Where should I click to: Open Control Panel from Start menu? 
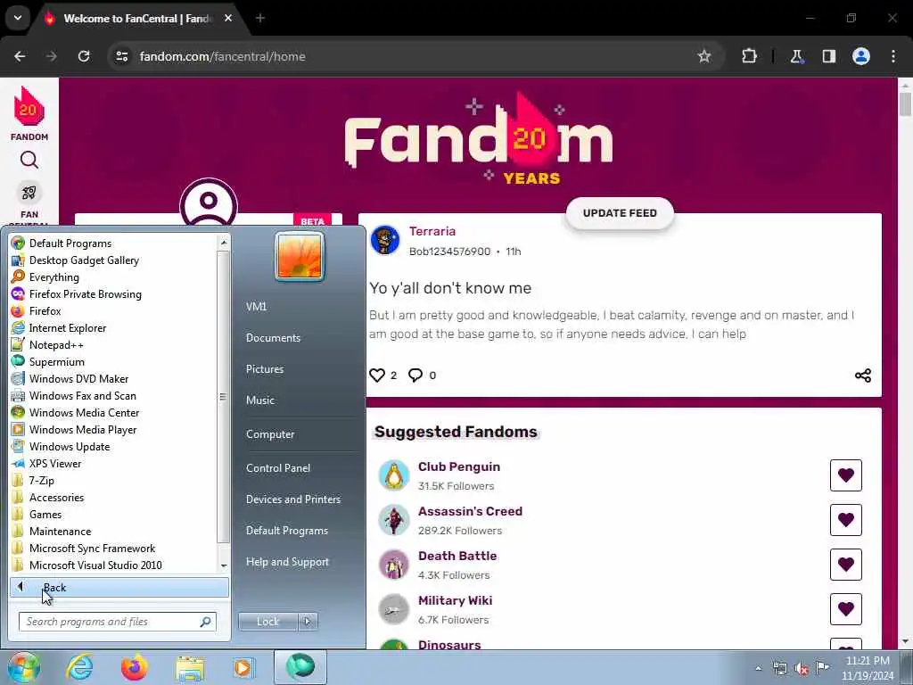[x=278, y=467]
